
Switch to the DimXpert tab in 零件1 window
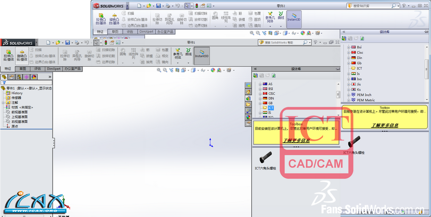click(54, 69)
